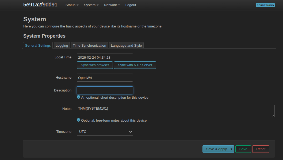Viewport: 283px width, 160px height.
Task: Click the Refreshing status badge
Action: (265, 5)
